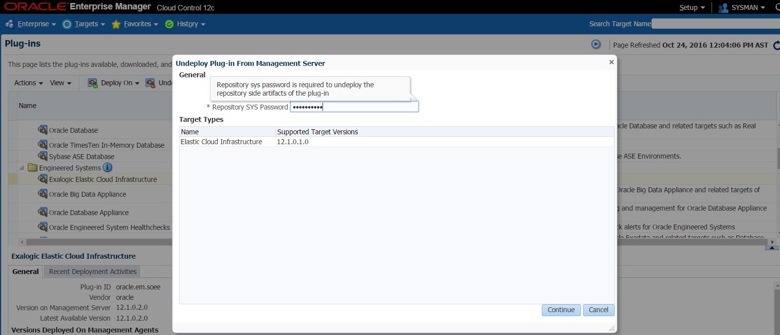Click the Favorites star icon
The image size is (780, 335).
(x=116, y=24)
